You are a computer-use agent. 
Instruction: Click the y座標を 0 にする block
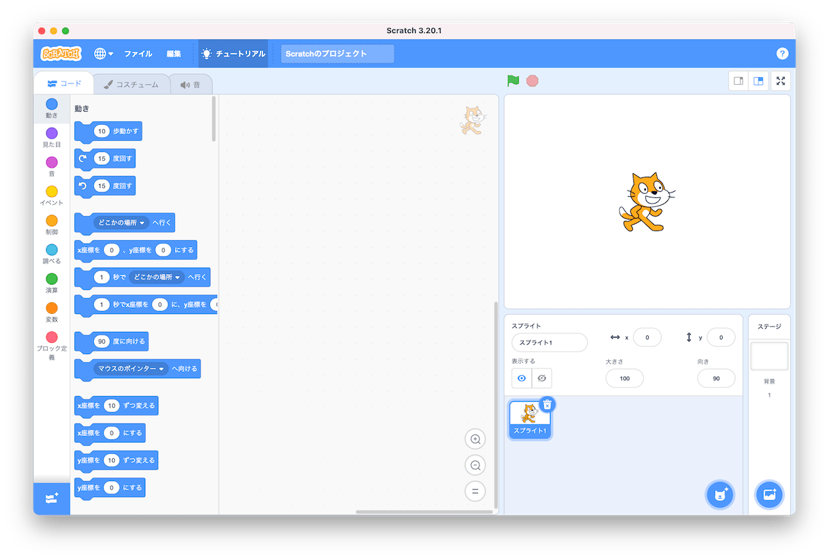click(x=110, y=487)
